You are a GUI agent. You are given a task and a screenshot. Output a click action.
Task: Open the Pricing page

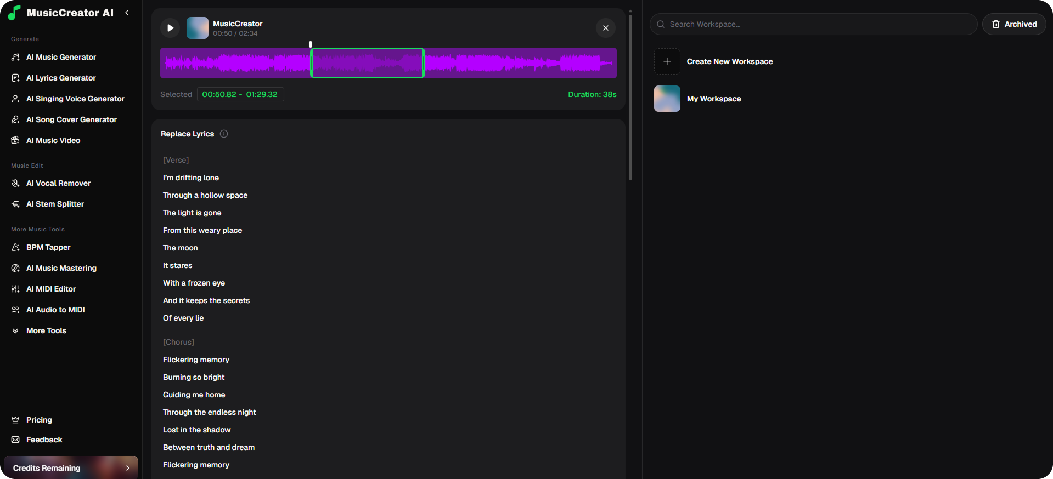pyautogui.click(x=39, y=420)
